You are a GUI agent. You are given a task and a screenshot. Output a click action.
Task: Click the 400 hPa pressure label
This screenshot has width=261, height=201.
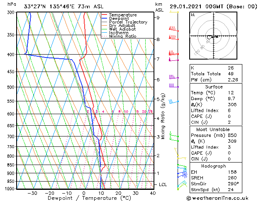pos(12,55)
